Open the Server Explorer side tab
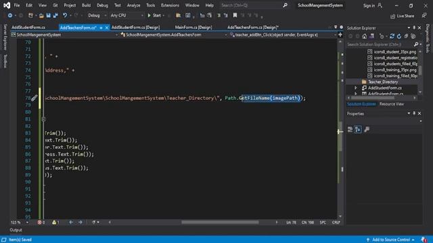Screen dimensions: 433x243 [5, 37]
